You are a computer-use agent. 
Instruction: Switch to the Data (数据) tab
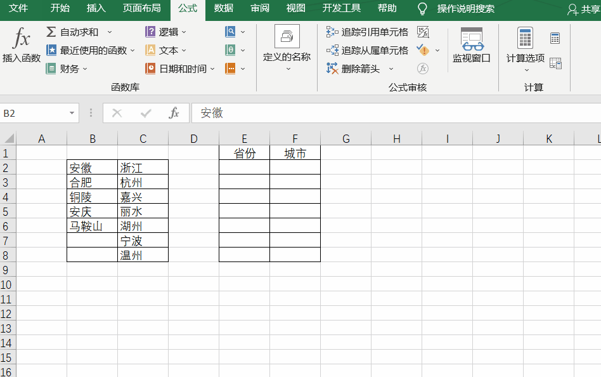point(223,8)
